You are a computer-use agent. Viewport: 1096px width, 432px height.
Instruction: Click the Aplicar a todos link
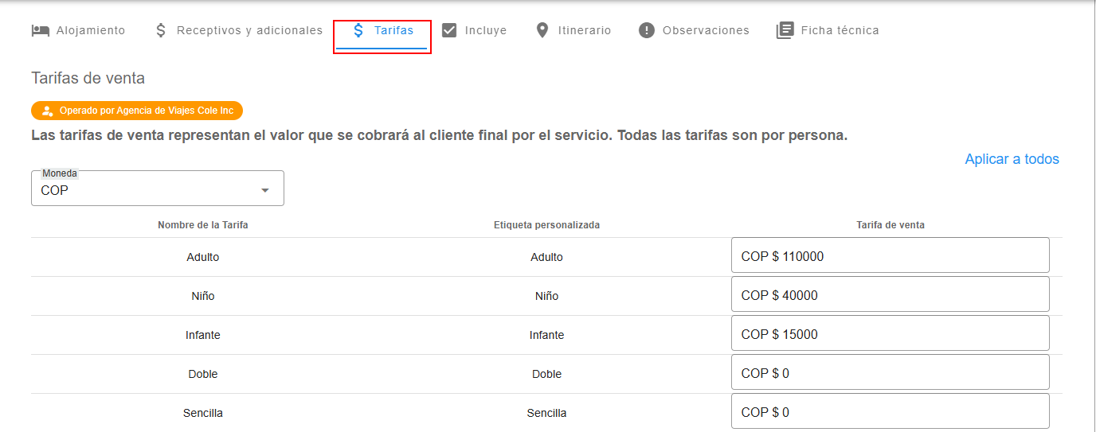coord(1012,159)
